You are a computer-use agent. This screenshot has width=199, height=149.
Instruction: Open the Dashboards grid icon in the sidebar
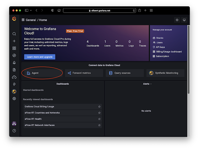click(x=14, y=48)
